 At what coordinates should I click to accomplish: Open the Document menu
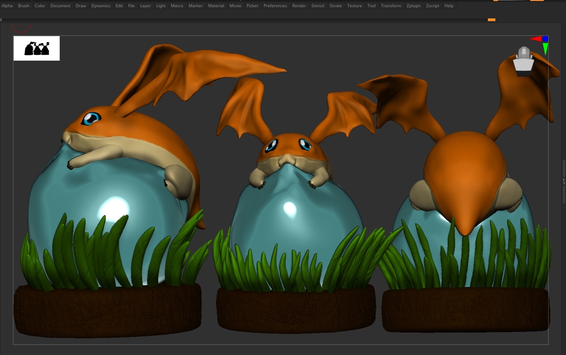pyautogui.click(x=60, y=6)
